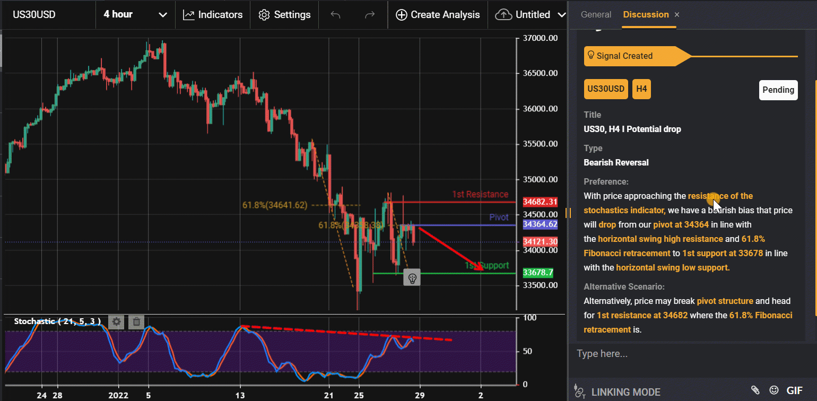This screenshot has width=817, height=401.
Task: Click 'pivot structure' highlighted link
Action: coord(725,301)
